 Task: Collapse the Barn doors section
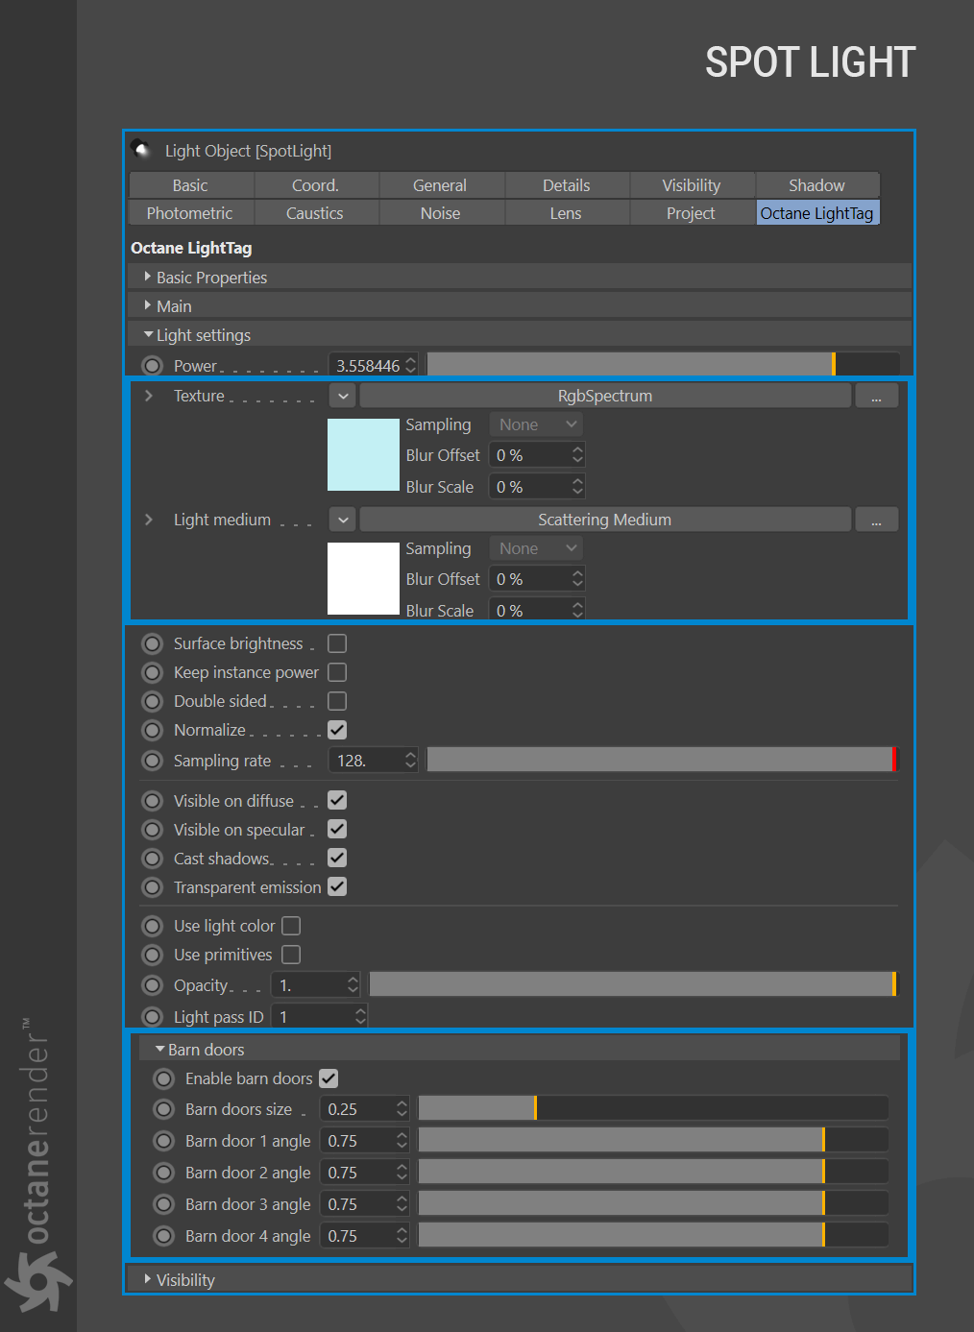[159, 1050]
